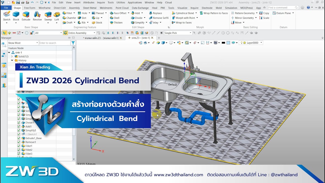Click the Inlay button
Screen dimensions: 325x183
tap(155, 23)
